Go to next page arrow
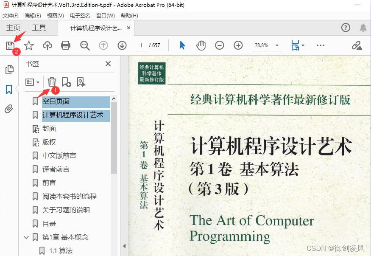371x256 pixels. (x=122, y=45)
